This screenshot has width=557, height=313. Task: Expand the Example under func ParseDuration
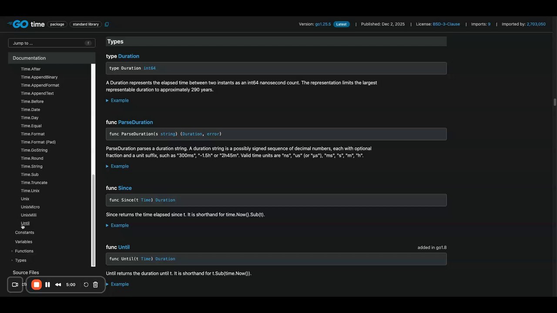pyautogui.click(x=117, y=166)
